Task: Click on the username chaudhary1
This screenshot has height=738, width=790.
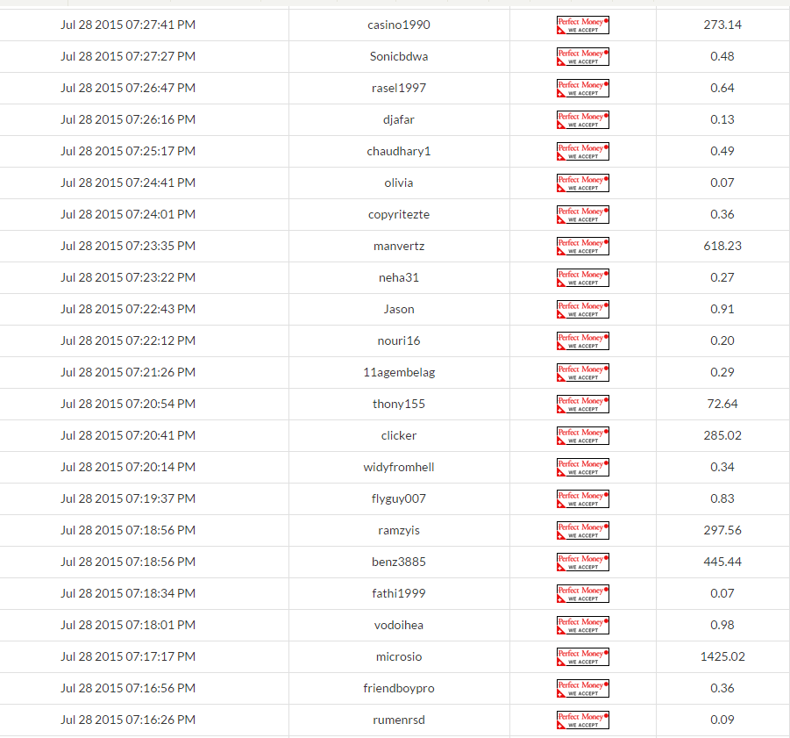Action: click(x=399, y=151)
